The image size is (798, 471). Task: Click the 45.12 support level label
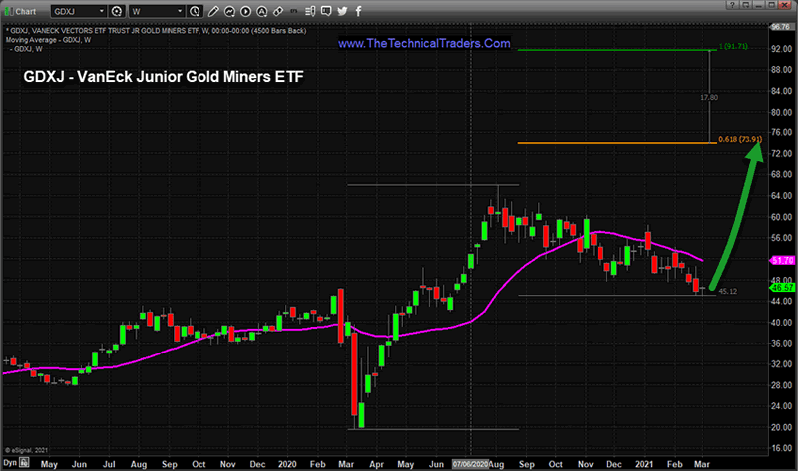727,291
